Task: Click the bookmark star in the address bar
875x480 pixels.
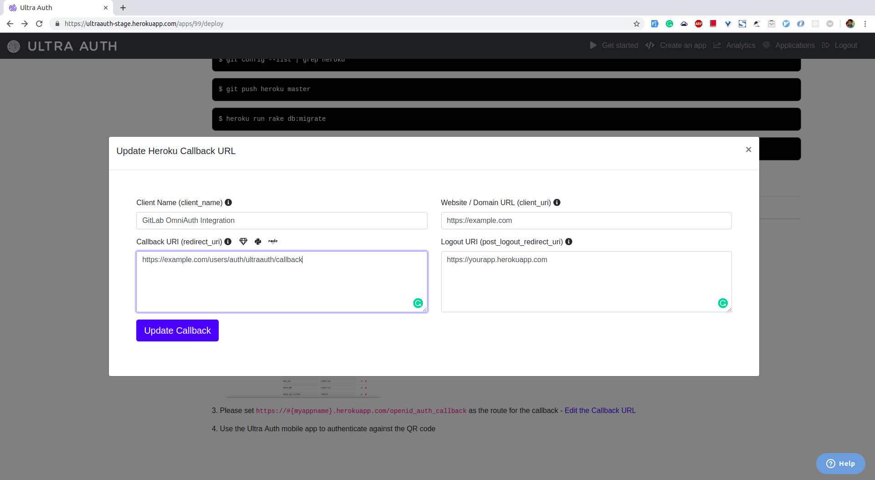Action: [x=636, y=24]
